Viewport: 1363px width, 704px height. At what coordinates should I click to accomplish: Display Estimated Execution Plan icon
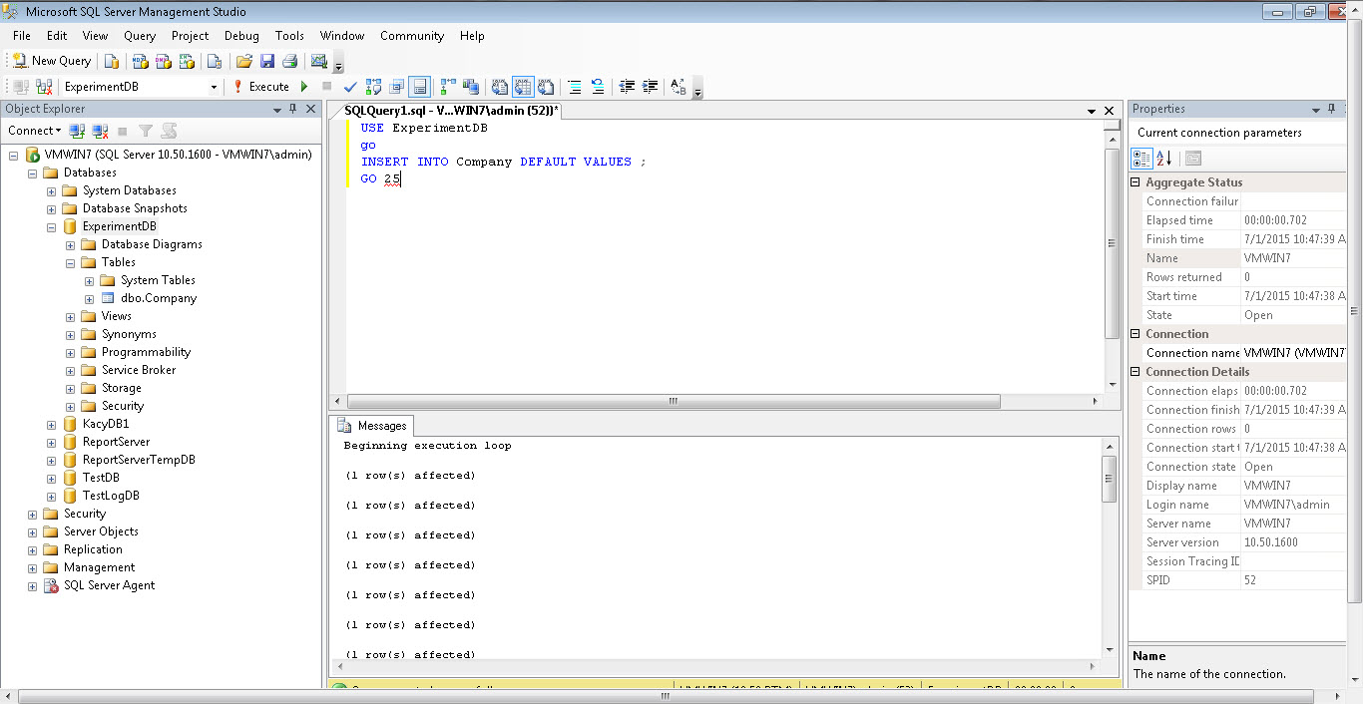click(373, 87)
